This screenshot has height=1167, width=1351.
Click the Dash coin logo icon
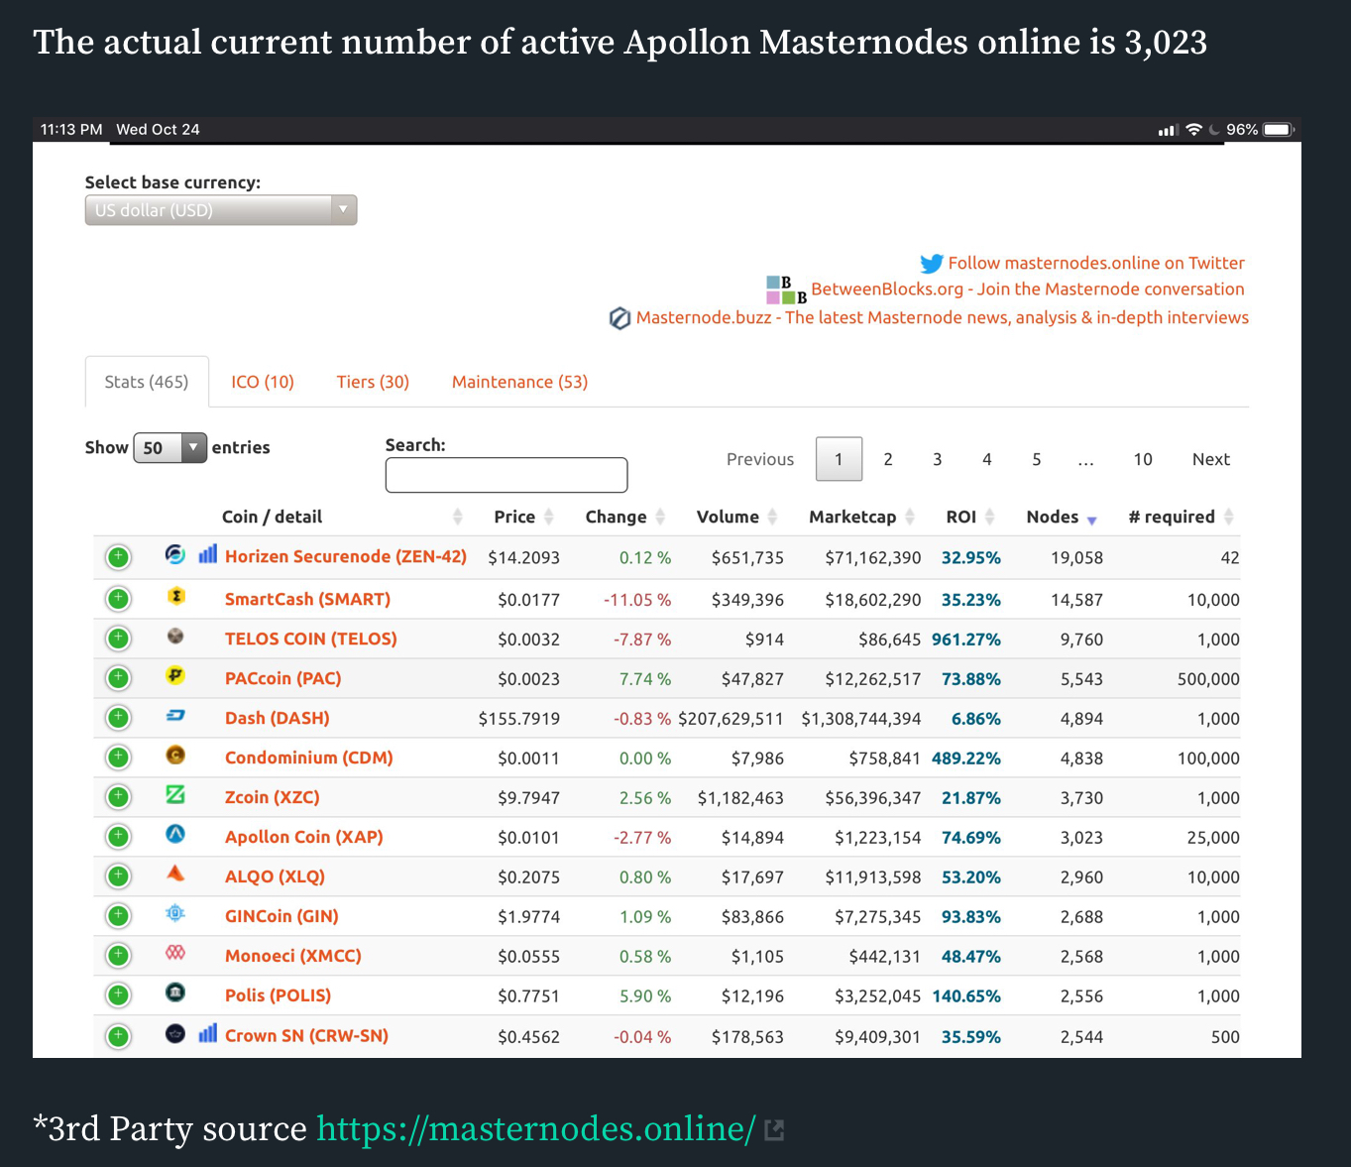pos(175,716)
